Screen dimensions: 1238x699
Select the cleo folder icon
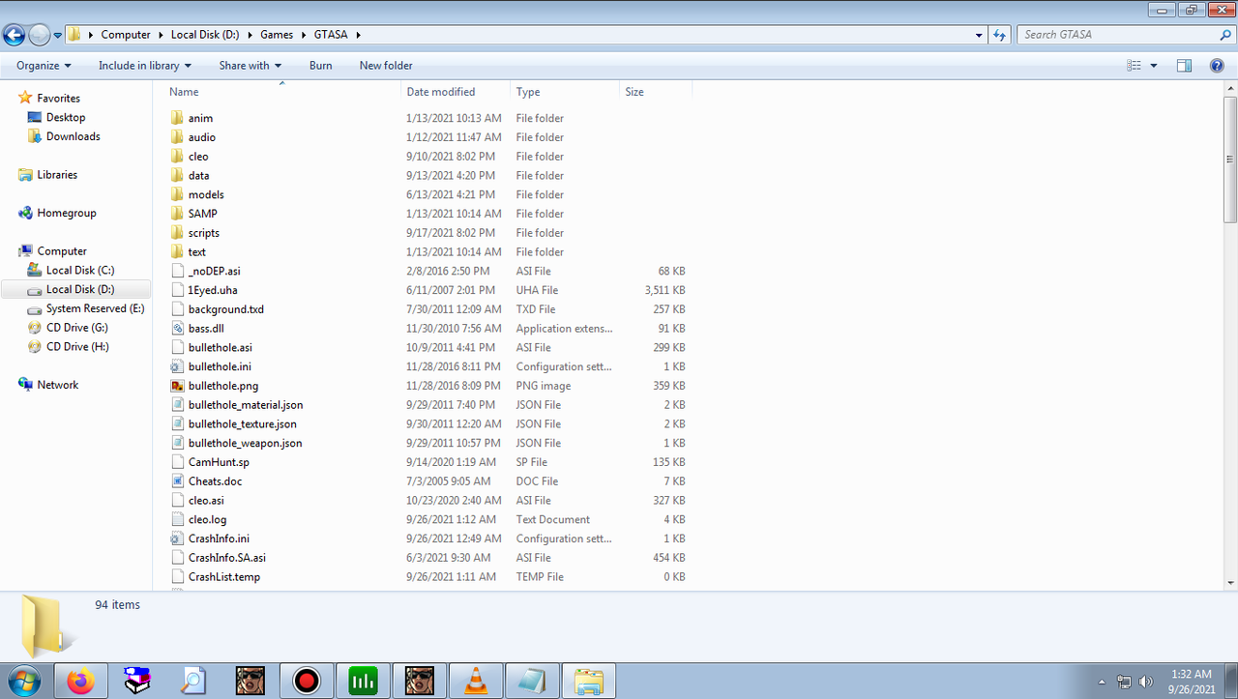click(177, 157)
